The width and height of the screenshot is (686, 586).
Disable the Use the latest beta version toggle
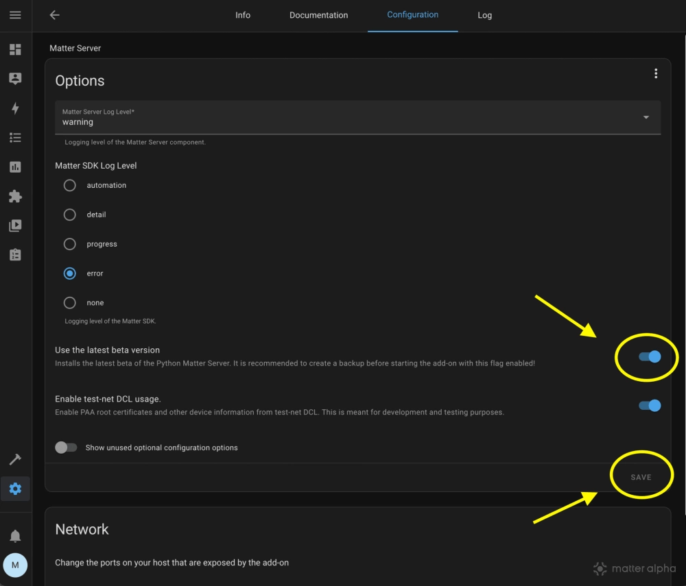(649, 356)
